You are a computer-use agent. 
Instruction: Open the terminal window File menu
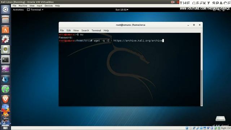click(62, 30)
